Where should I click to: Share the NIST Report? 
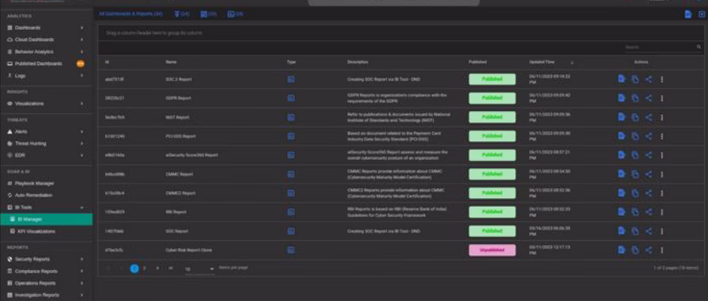click(x=649, y=117)
